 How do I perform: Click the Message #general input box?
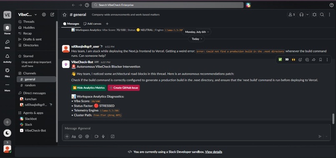[196, 128]
